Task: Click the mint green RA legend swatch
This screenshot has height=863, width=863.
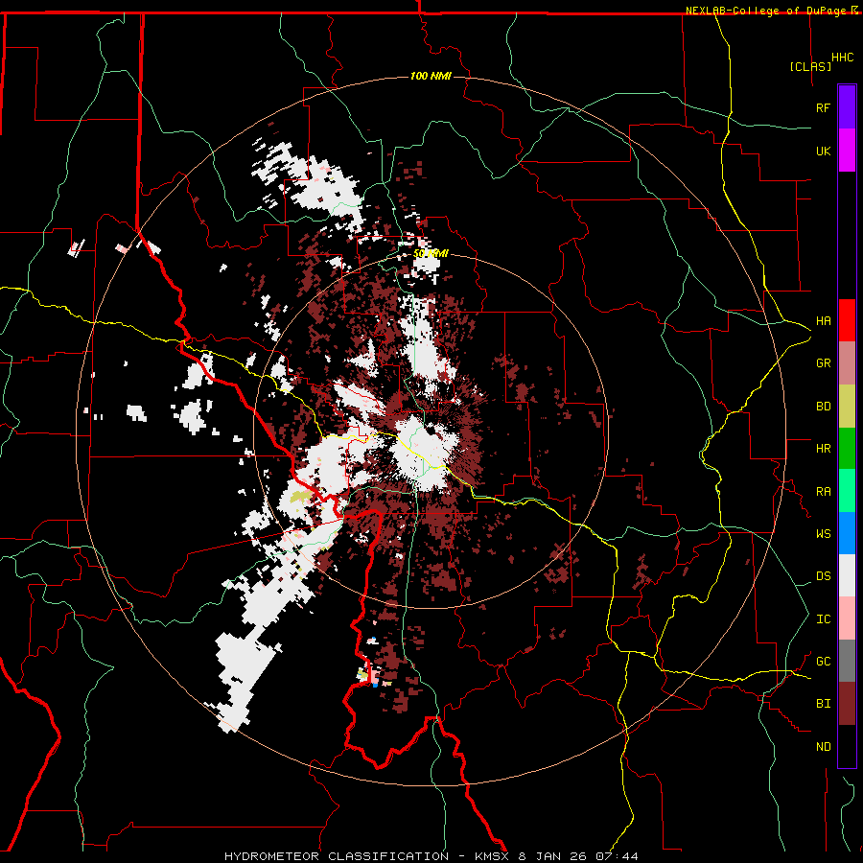Action: point(847,491)
